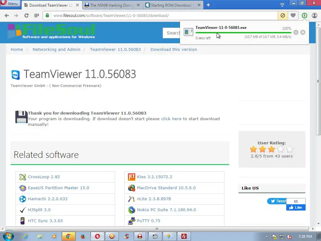Click the horizontal scrollbar thumb
Viewport: 321px width, 241px height.
pyautogui.click(x=157, y=229)
